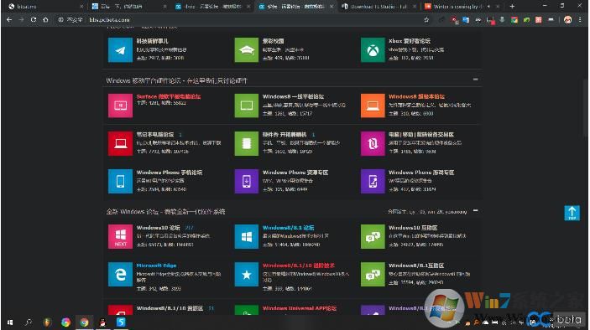This screenshot has height=330, width=590.
Task: Collapse the Windows mobile hardware forum section
Action: pyautogui.click(x=476, y=80)
